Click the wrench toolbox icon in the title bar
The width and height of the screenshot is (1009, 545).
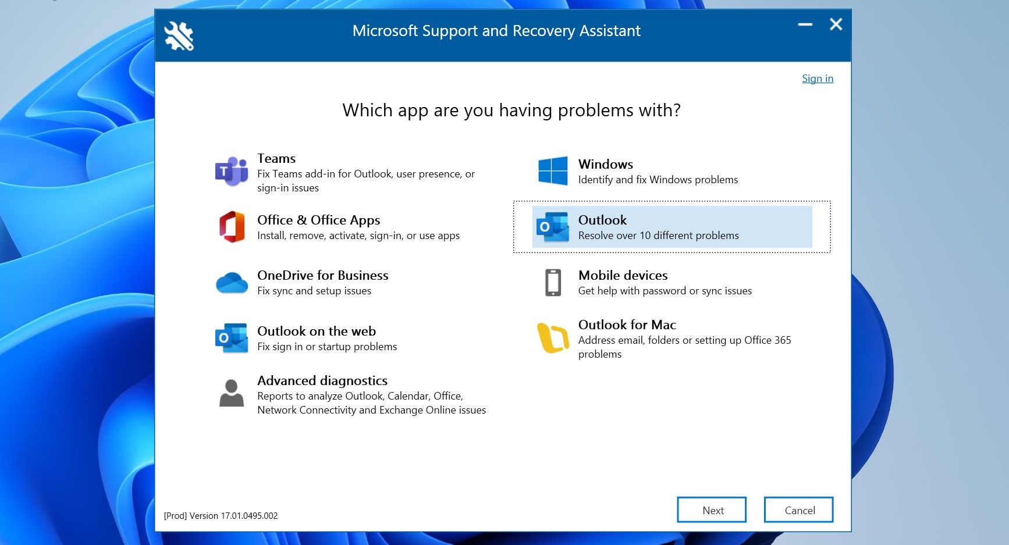179,35
